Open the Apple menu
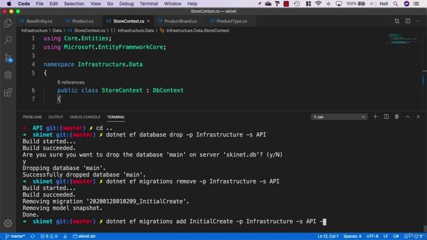 tap(9, 3)
